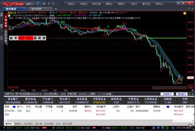Viewport: 195px width, 131px height.
Task: Switch to the BOLL indicator tab
Action: click(x=23, y=90)
